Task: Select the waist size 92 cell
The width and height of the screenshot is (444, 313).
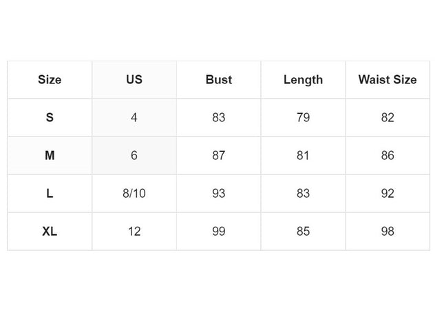Action: click(x=388, y=193)
